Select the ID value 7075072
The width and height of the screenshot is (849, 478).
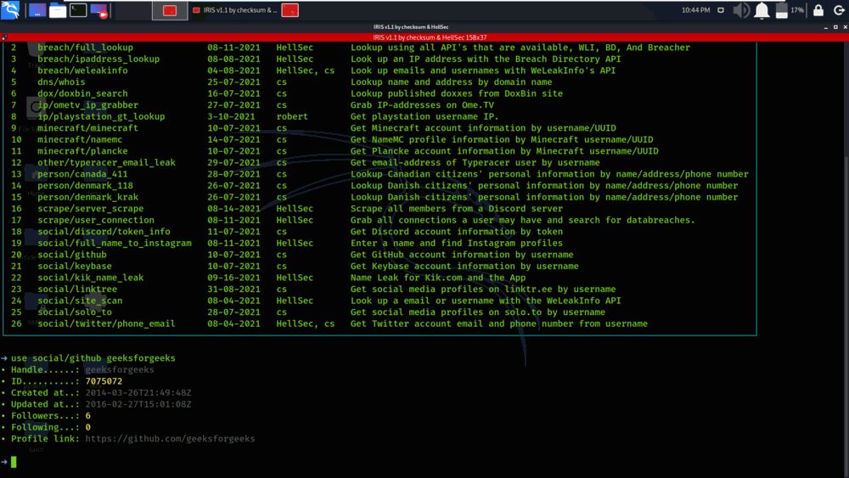click(104, 381)
